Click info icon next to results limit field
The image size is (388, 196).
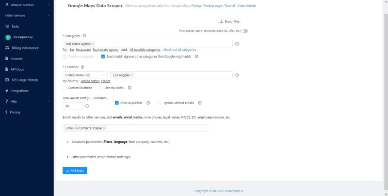[x=87, y=106]
